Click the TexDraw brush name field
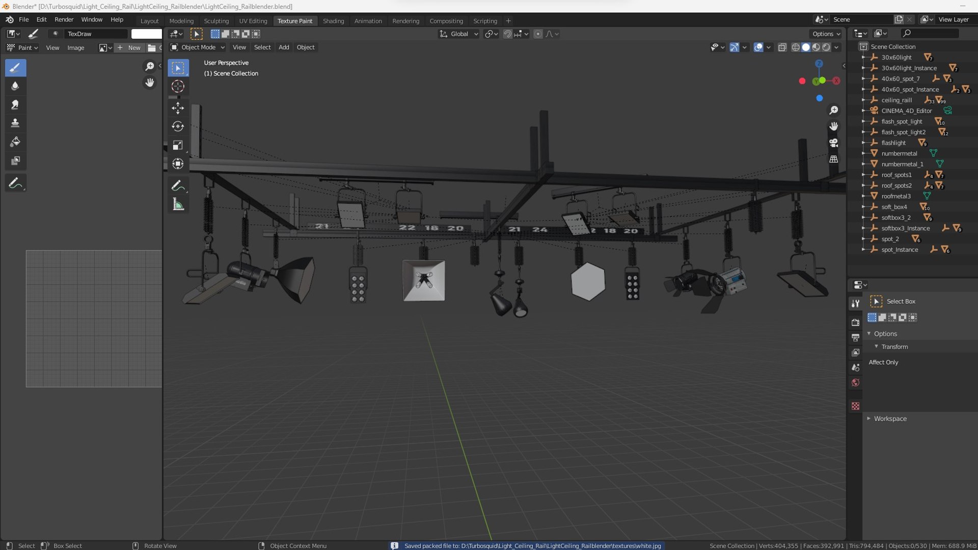This screenshot has height=550, width=978. (96, 34)
